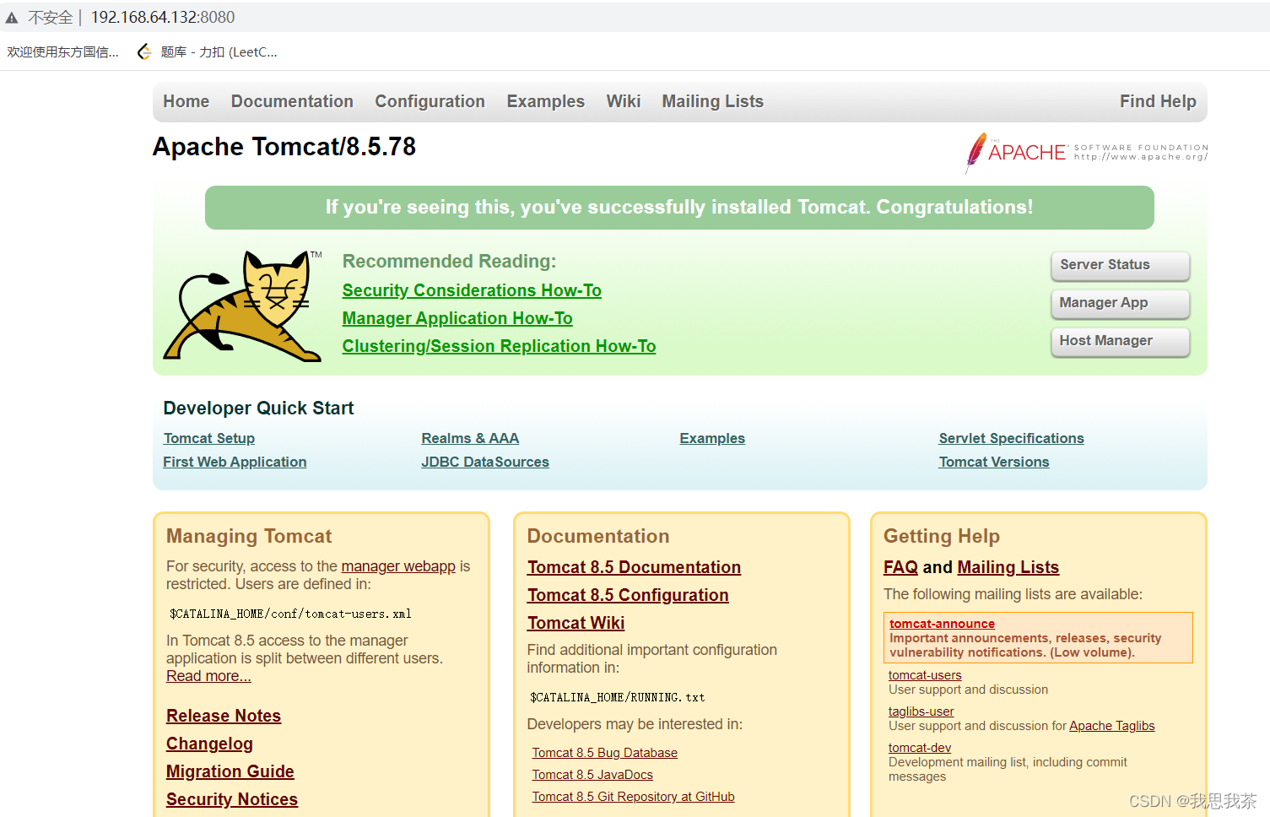Click the LeetCode bookmark icon
This screenshot has height=817, width=1270.
click(144, 52)
